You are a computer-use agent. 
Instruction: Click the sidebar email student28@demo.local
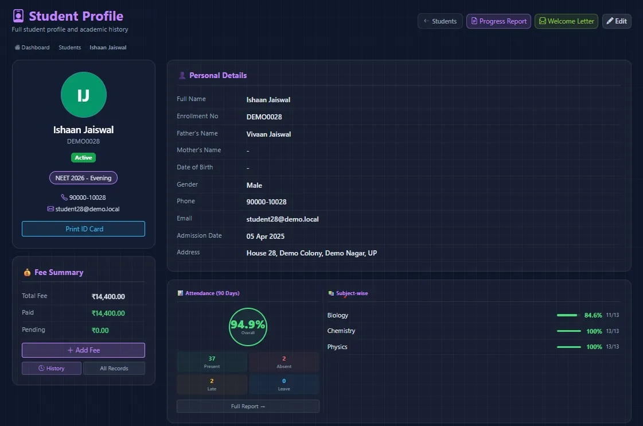pyautogui.click(x=87, y=209)
